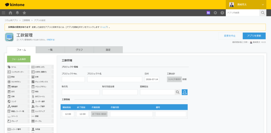Select the チェックボックス field item

(42, 82)
